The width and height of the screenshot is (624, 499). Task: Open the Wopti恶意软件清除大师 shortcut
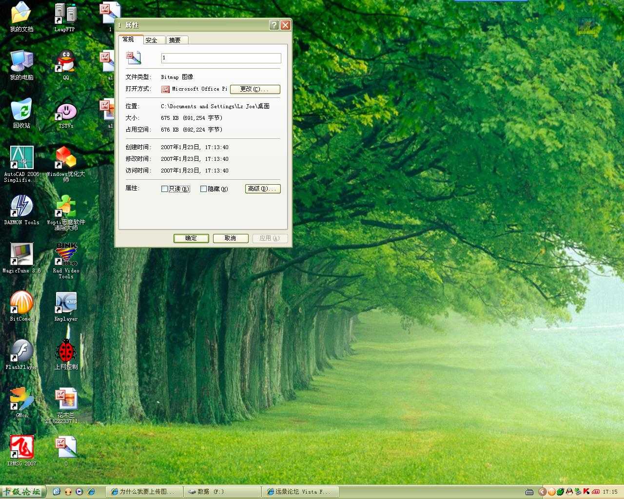(x=66, y=212)
